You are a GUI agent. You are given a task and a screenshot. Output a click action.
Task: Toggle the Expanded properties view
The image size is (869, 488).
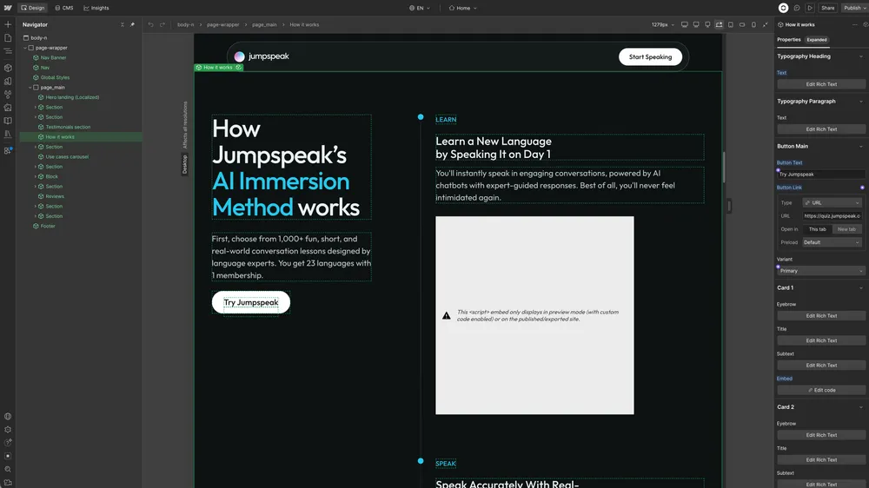click(x=817, y=40)
